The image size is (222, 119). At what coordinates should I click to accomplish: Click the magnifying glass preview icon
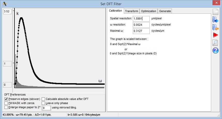pyautogui.click(x=215, y=43)
